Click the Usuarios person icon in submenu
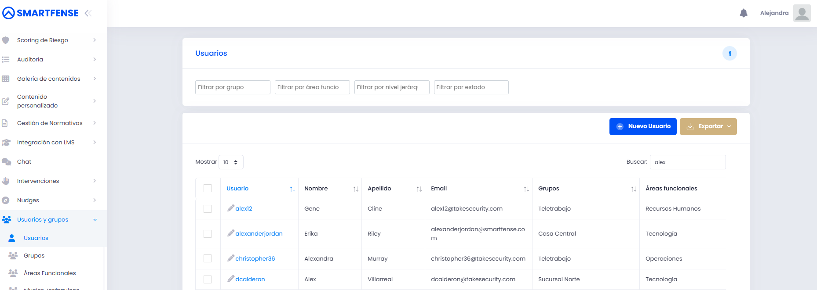Image resolution: width=817 pixels, height=290 pixels. tap(12, 238)
